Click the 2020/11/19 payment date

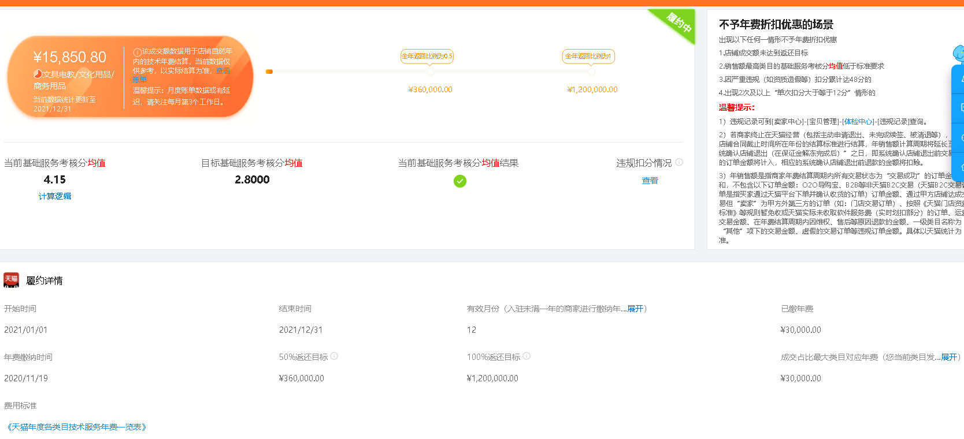coord(26,378)
